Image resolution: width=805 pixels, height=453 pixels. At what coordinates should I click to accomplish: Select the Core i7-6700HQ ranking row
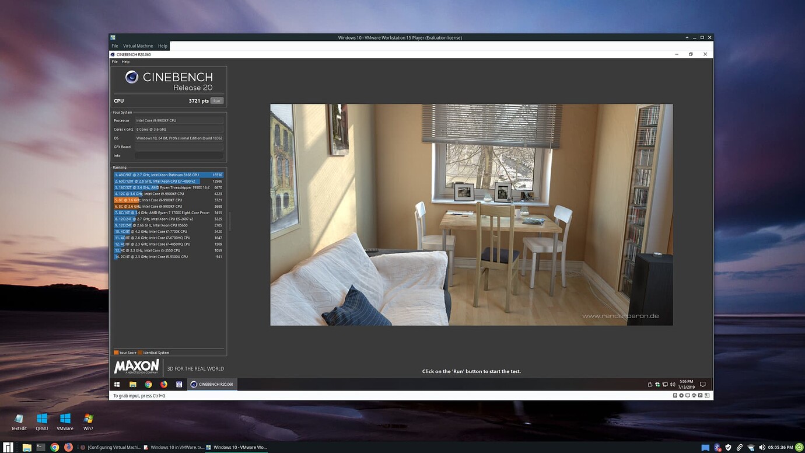click(x=169, y=238)
